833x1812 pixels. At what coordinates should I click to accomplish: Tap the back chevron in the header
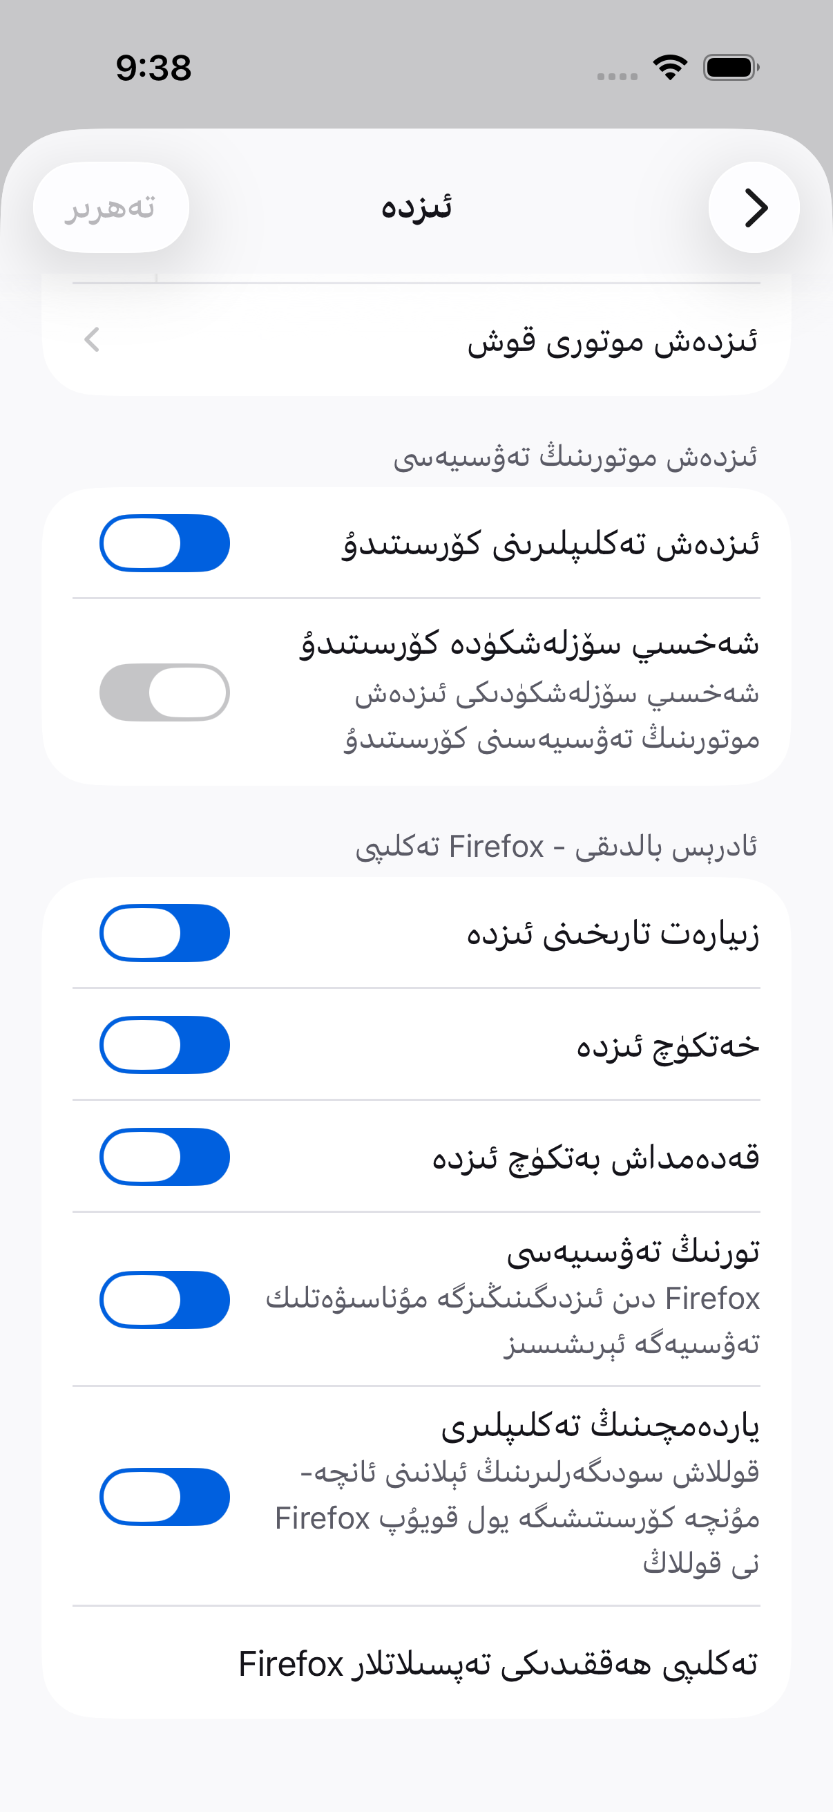coord(754,207)
